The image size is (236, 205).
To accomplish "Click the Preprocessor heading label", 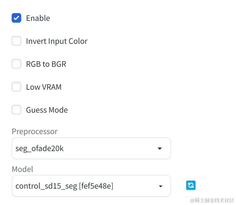I will pyautogui.click(x=35, y=131).
